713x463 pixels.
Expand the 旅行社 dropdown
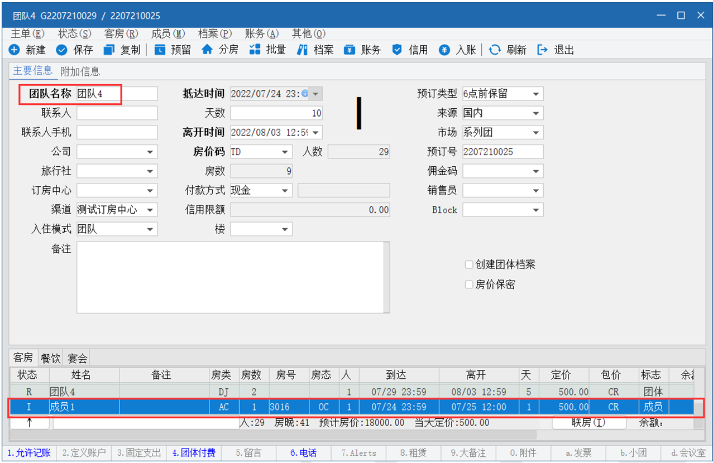[150, 171]
